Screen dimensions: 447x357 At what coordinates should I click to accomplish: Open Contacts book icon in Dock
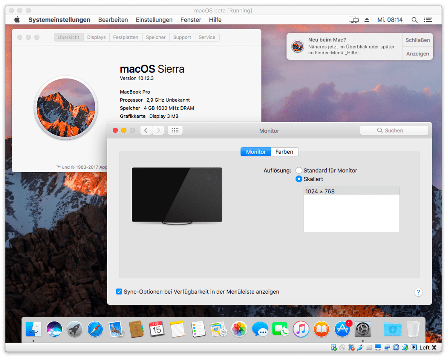[136, 329]
